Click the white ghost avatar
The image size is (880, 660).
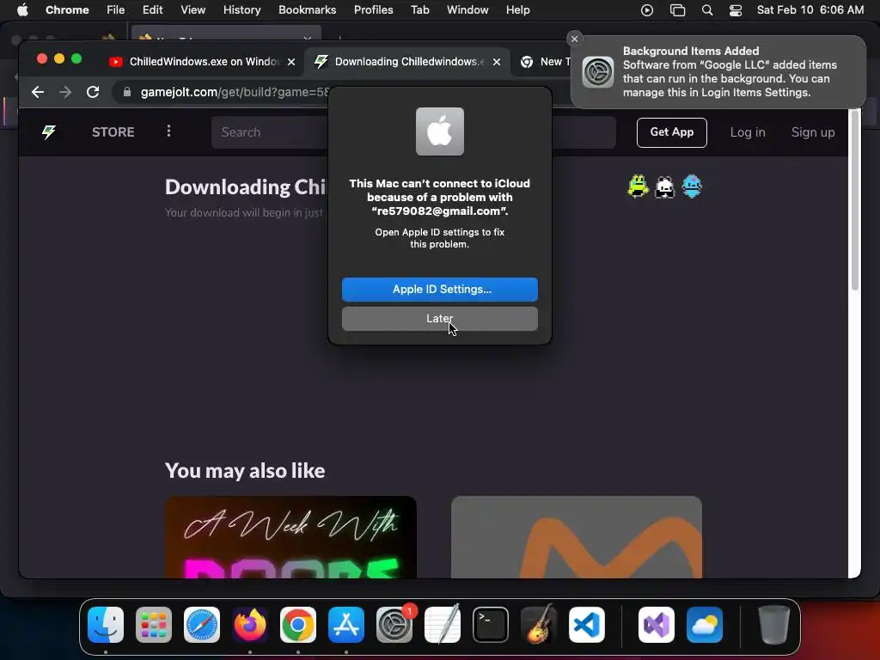point(665,186)
